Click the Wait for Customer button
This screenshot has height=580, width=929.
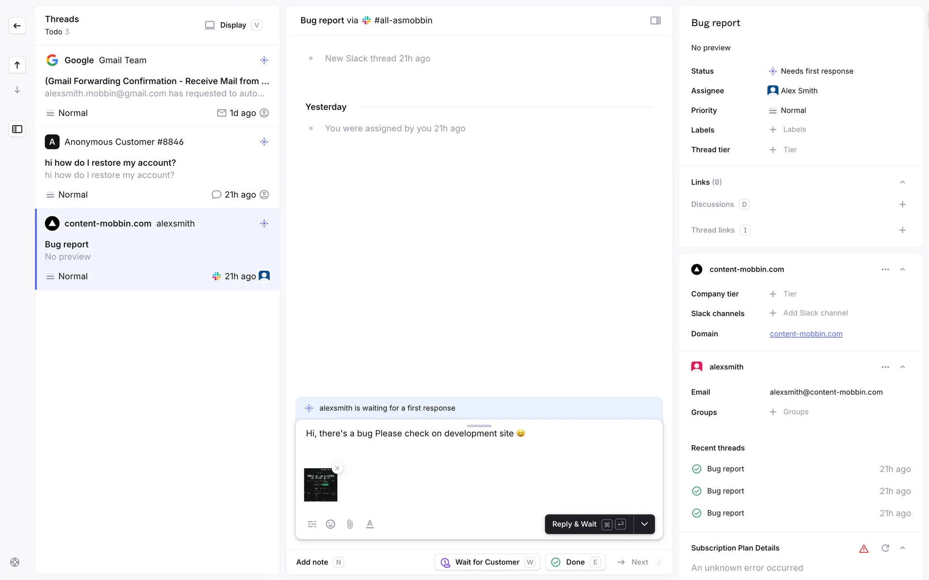coord(487,562)
